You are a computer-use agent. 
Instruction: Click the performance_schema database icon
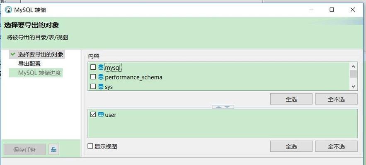tap(101, 77)
